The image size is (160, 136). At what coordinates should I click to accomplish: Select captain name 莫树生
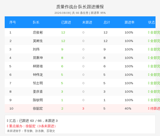point(38,41)
